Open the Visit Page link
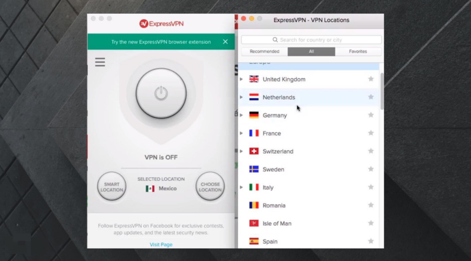Image resolution: width=471 pixels, height=261 pixels. (x=161, y=244)
